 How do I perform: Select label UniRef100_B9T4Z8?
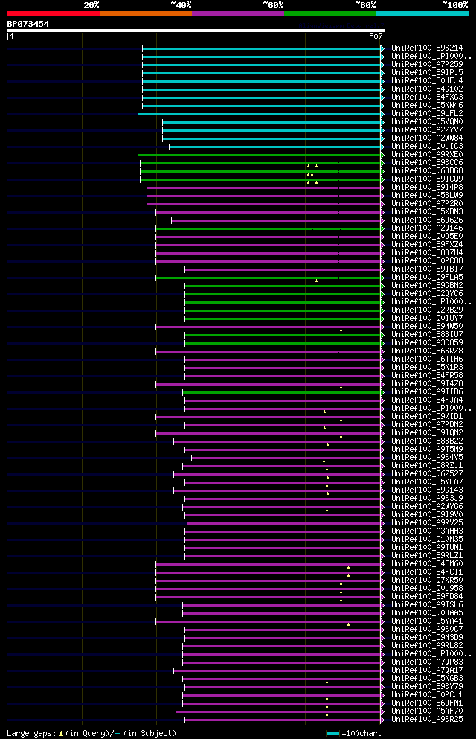427,383
